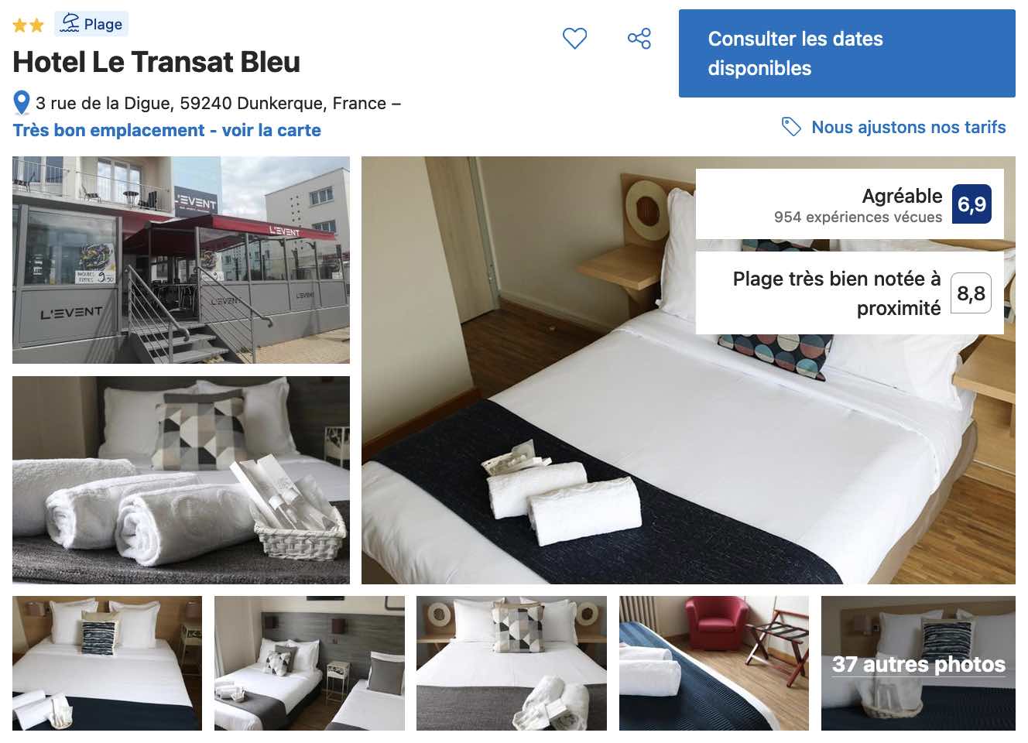Click 'Plage très bien notée à proximité' card
Image resolution: width=1028 pixels, height=743 pixels.
pos(850,293)
